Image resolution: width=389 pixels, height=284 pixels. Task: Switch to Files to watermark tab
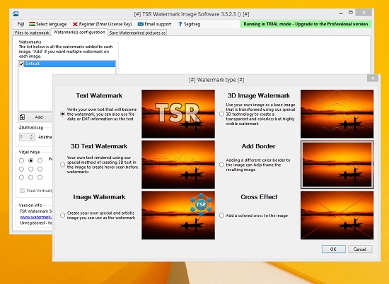[x=32, y=32]
